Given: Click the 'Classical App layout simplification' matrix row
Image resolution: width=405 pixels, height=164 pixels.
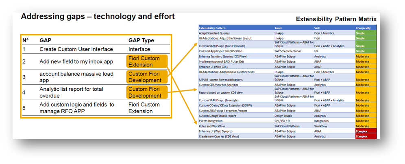Looking at the screenshot, I should pos(224,51).
